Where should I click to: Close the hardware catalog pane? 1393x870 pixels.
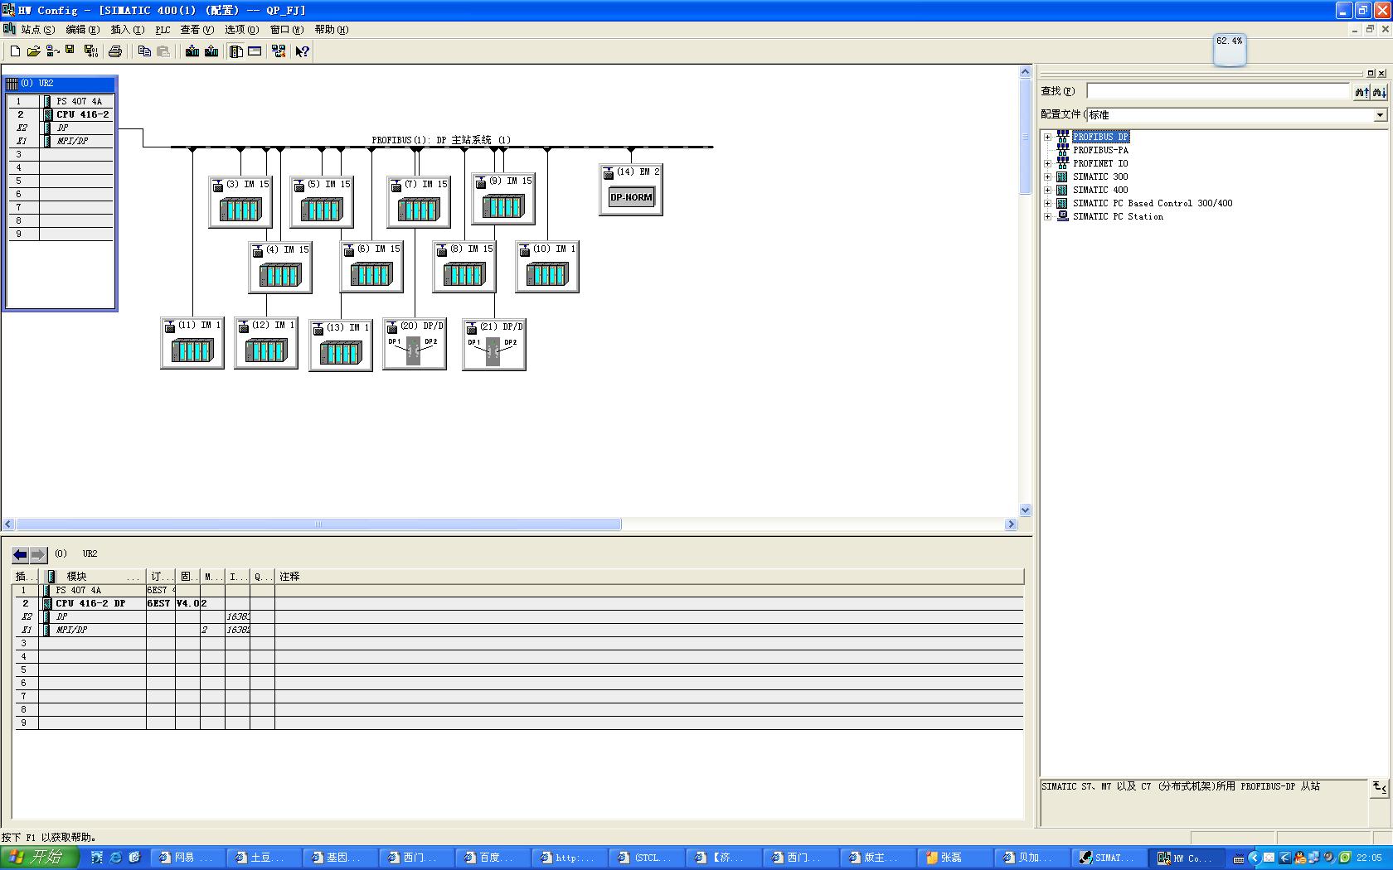1381,73
